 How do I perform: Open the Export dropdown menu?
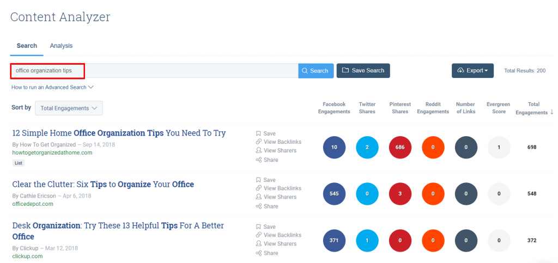point(472,71)
